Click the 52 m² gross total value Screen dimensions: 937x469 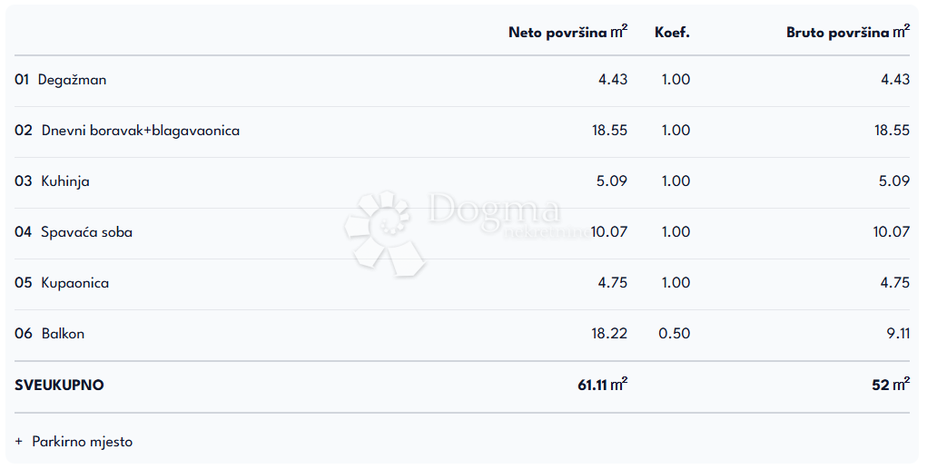pyautogui.click(x=890, y=385)
